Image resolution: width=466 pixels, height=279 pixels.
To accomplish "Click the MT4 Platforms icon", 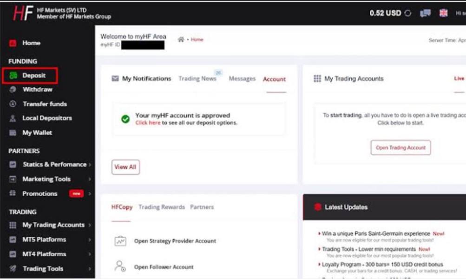I will click(x=13, y=254).
